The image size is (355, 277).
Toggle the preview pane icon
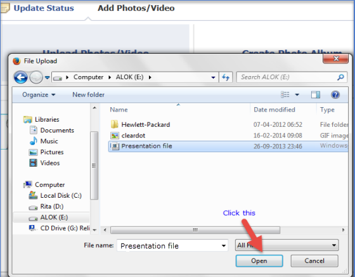316,94
